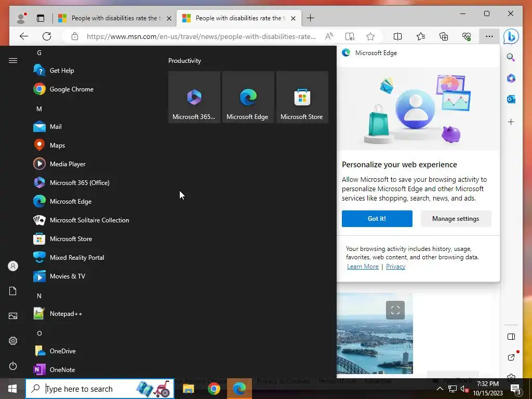Viewport: 532px width, 399px height.
Task: Click the Read aloud icon
Action: (329, 36)
